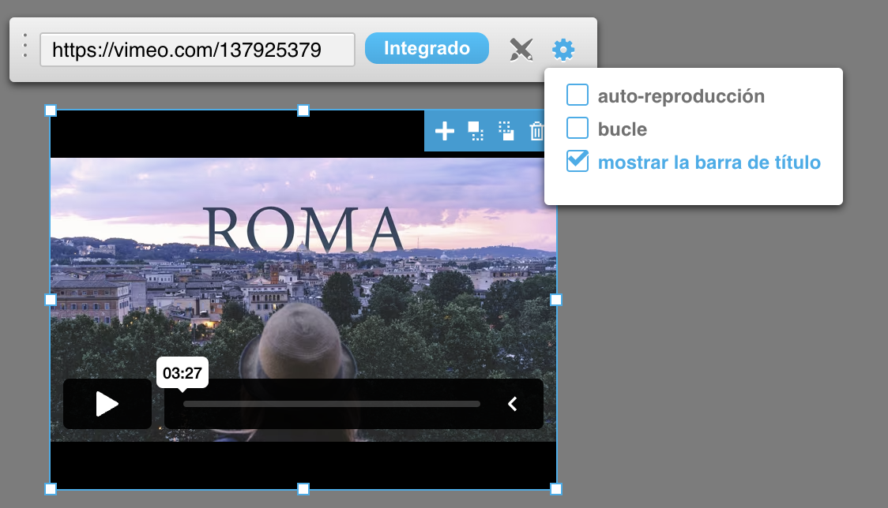Click the middle-left selection handle
Viewport: 888px width, 508px height.
coord(51,300)
